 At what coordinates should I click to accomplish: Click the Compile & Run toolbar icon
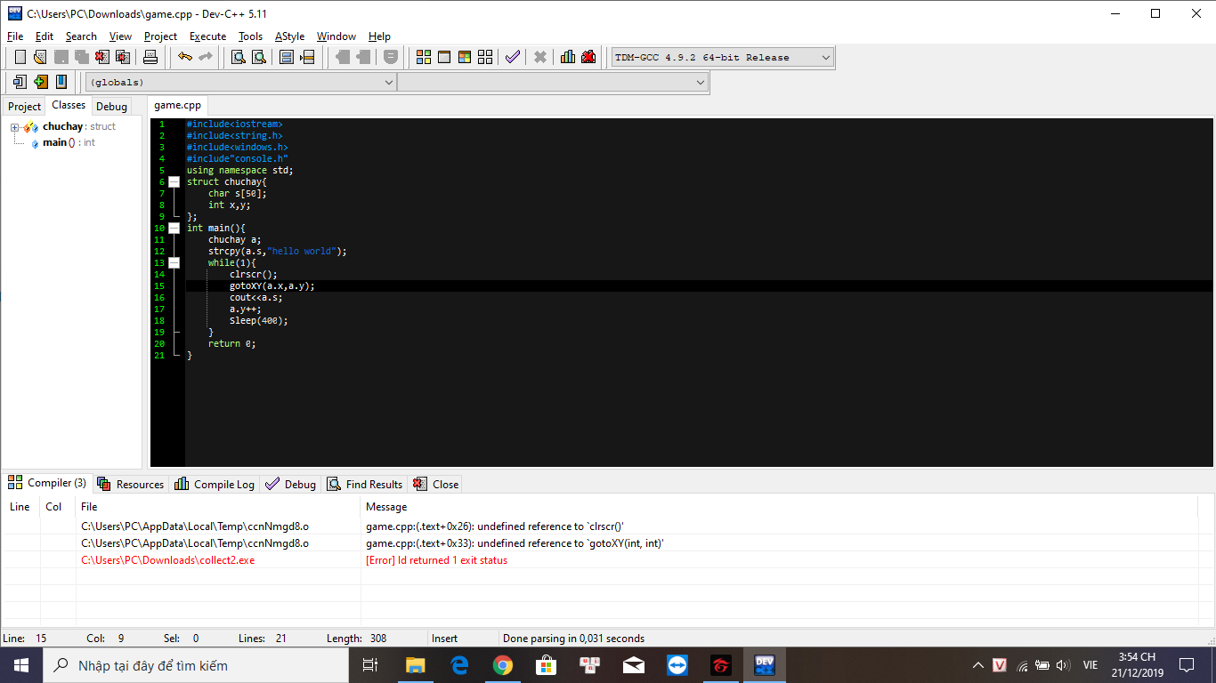(465, 57)
